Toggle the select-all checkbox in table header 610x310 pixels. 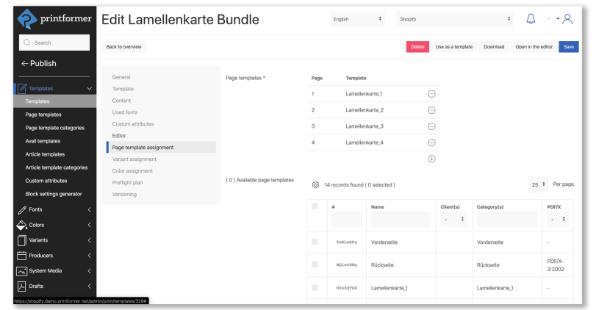pos(315,206)
